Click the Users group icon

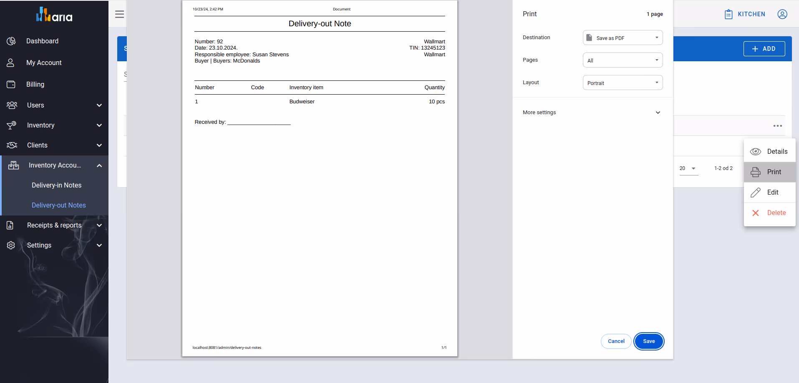click(x=12, y=105)
